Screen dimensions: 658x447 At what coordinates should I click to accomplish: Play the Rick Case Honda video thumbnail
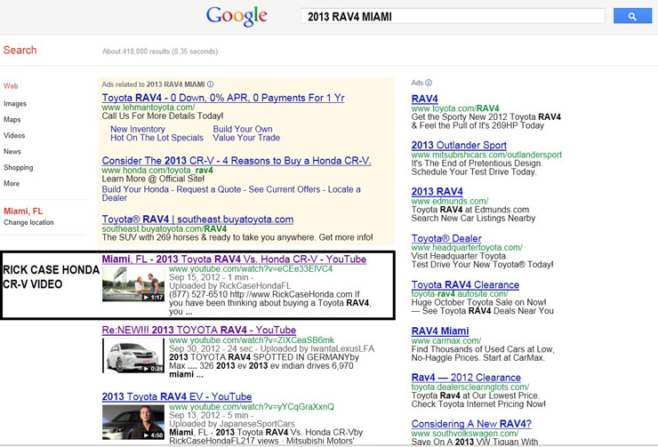pyautogui.click(x=133, y=283)
